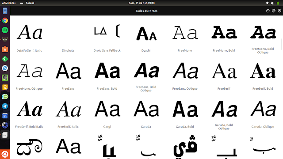Open the cat-face app in the dock

click(x=5, y=39)
